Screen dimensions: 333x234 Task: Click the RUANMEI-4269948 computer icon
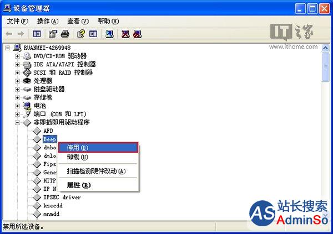tap(17, 48)
